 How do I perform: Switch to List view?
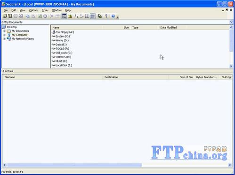87,16
